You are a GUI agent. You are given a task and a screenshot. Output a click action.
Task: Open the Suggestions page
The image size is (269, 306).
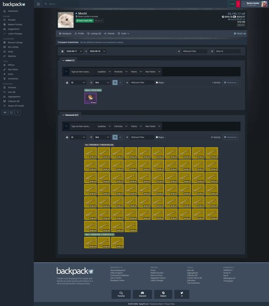click(13, 29)
